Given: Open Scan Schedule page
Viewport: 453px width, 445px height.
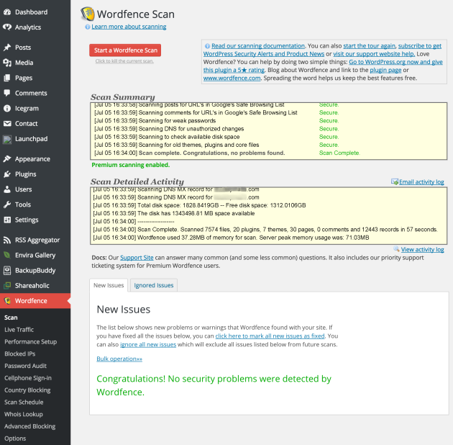Looking at the screenshot, I should coord(24,403).
